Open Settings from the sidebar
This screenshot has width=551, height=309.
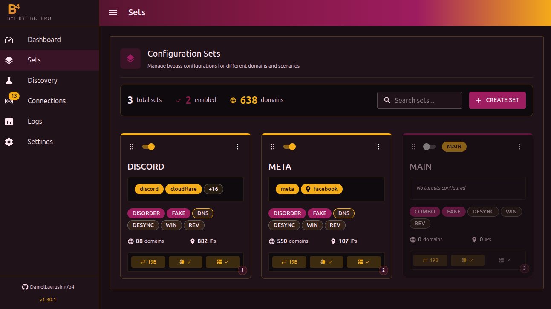pyautogui.click(x=40, y=142)
